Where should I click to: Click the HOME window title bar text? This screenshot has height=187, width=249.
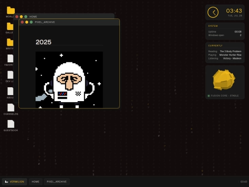(x=33, y=17)
